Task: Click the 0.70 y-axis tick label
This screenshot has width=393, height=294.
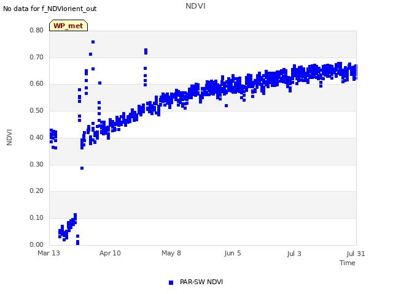Action: click(37, 57)
